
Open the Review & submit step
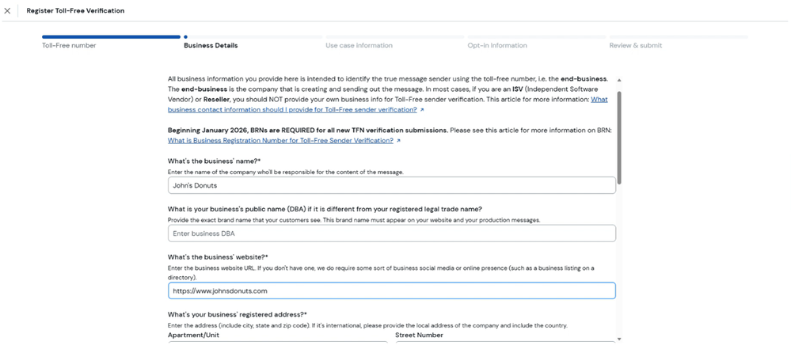[636, 45]
